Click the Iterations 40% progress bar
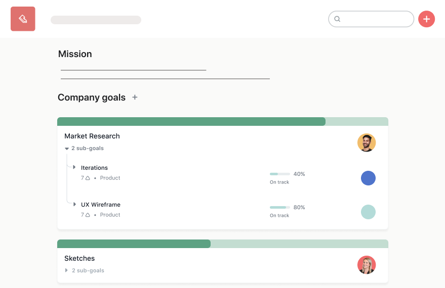The height and width of the screenshot is (288, 445). coord(279,174)
